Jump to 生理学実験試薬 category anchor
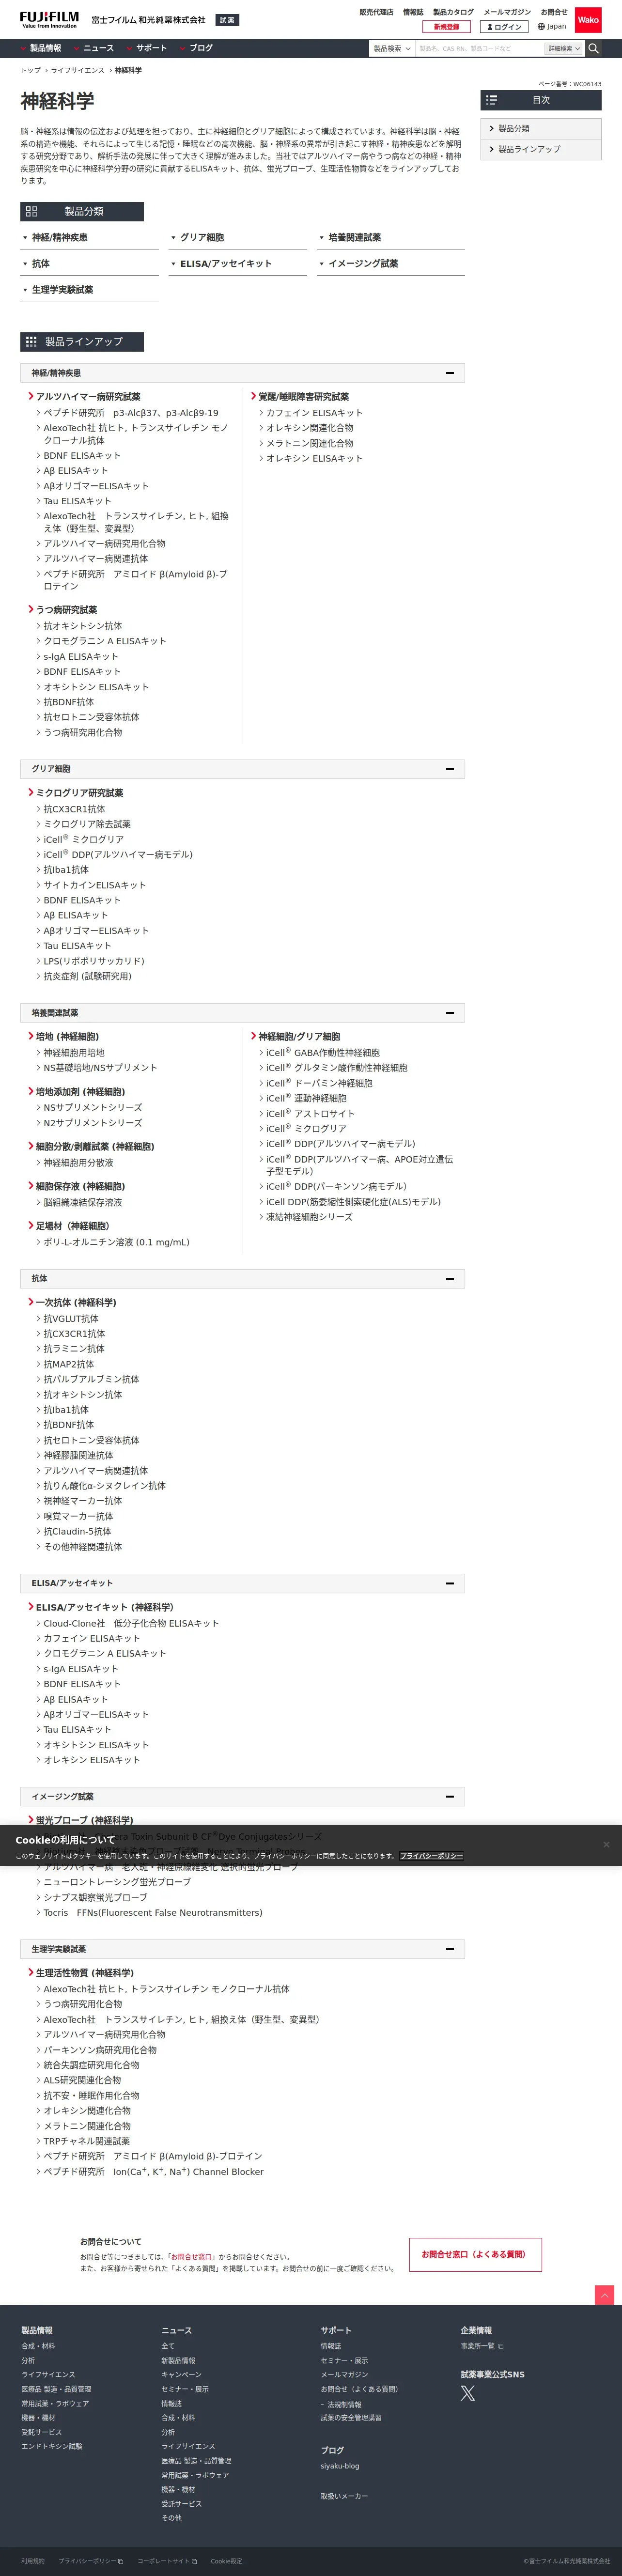 point(89,289)
